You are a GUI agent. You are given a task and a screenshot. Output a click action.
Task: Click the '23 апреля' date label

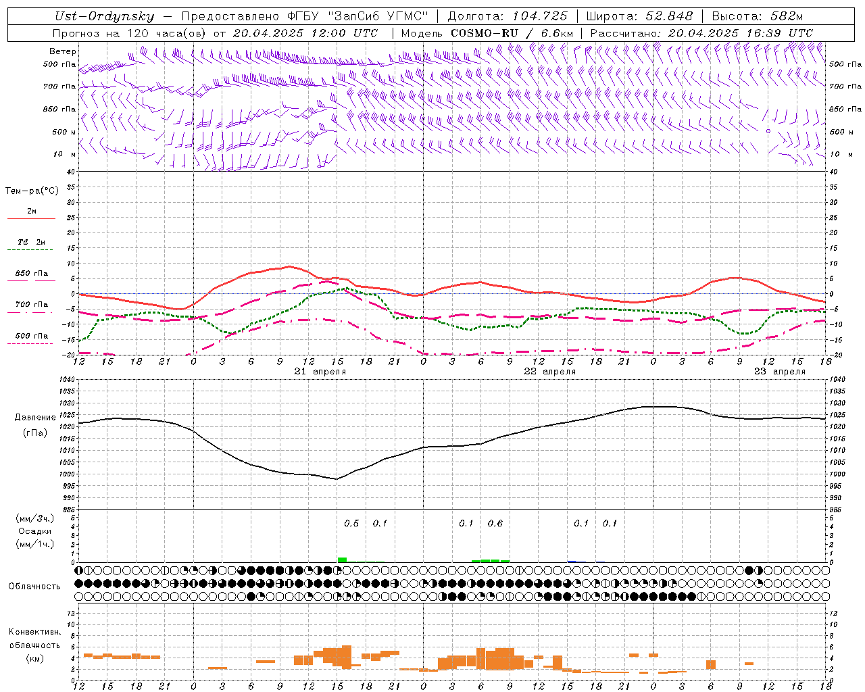(780, 372)
